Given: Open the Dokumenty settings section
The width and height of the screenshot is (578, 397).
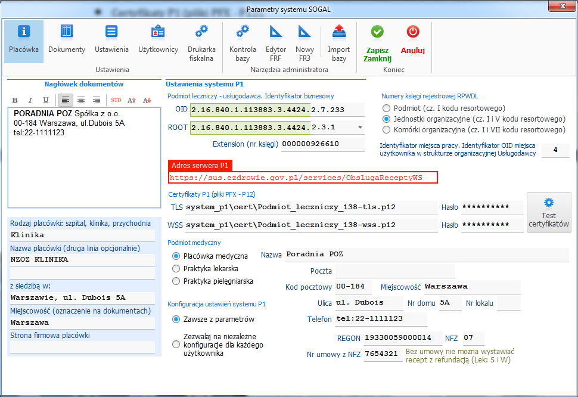Looking at the screenshot, I should click(x=66, y=40).
